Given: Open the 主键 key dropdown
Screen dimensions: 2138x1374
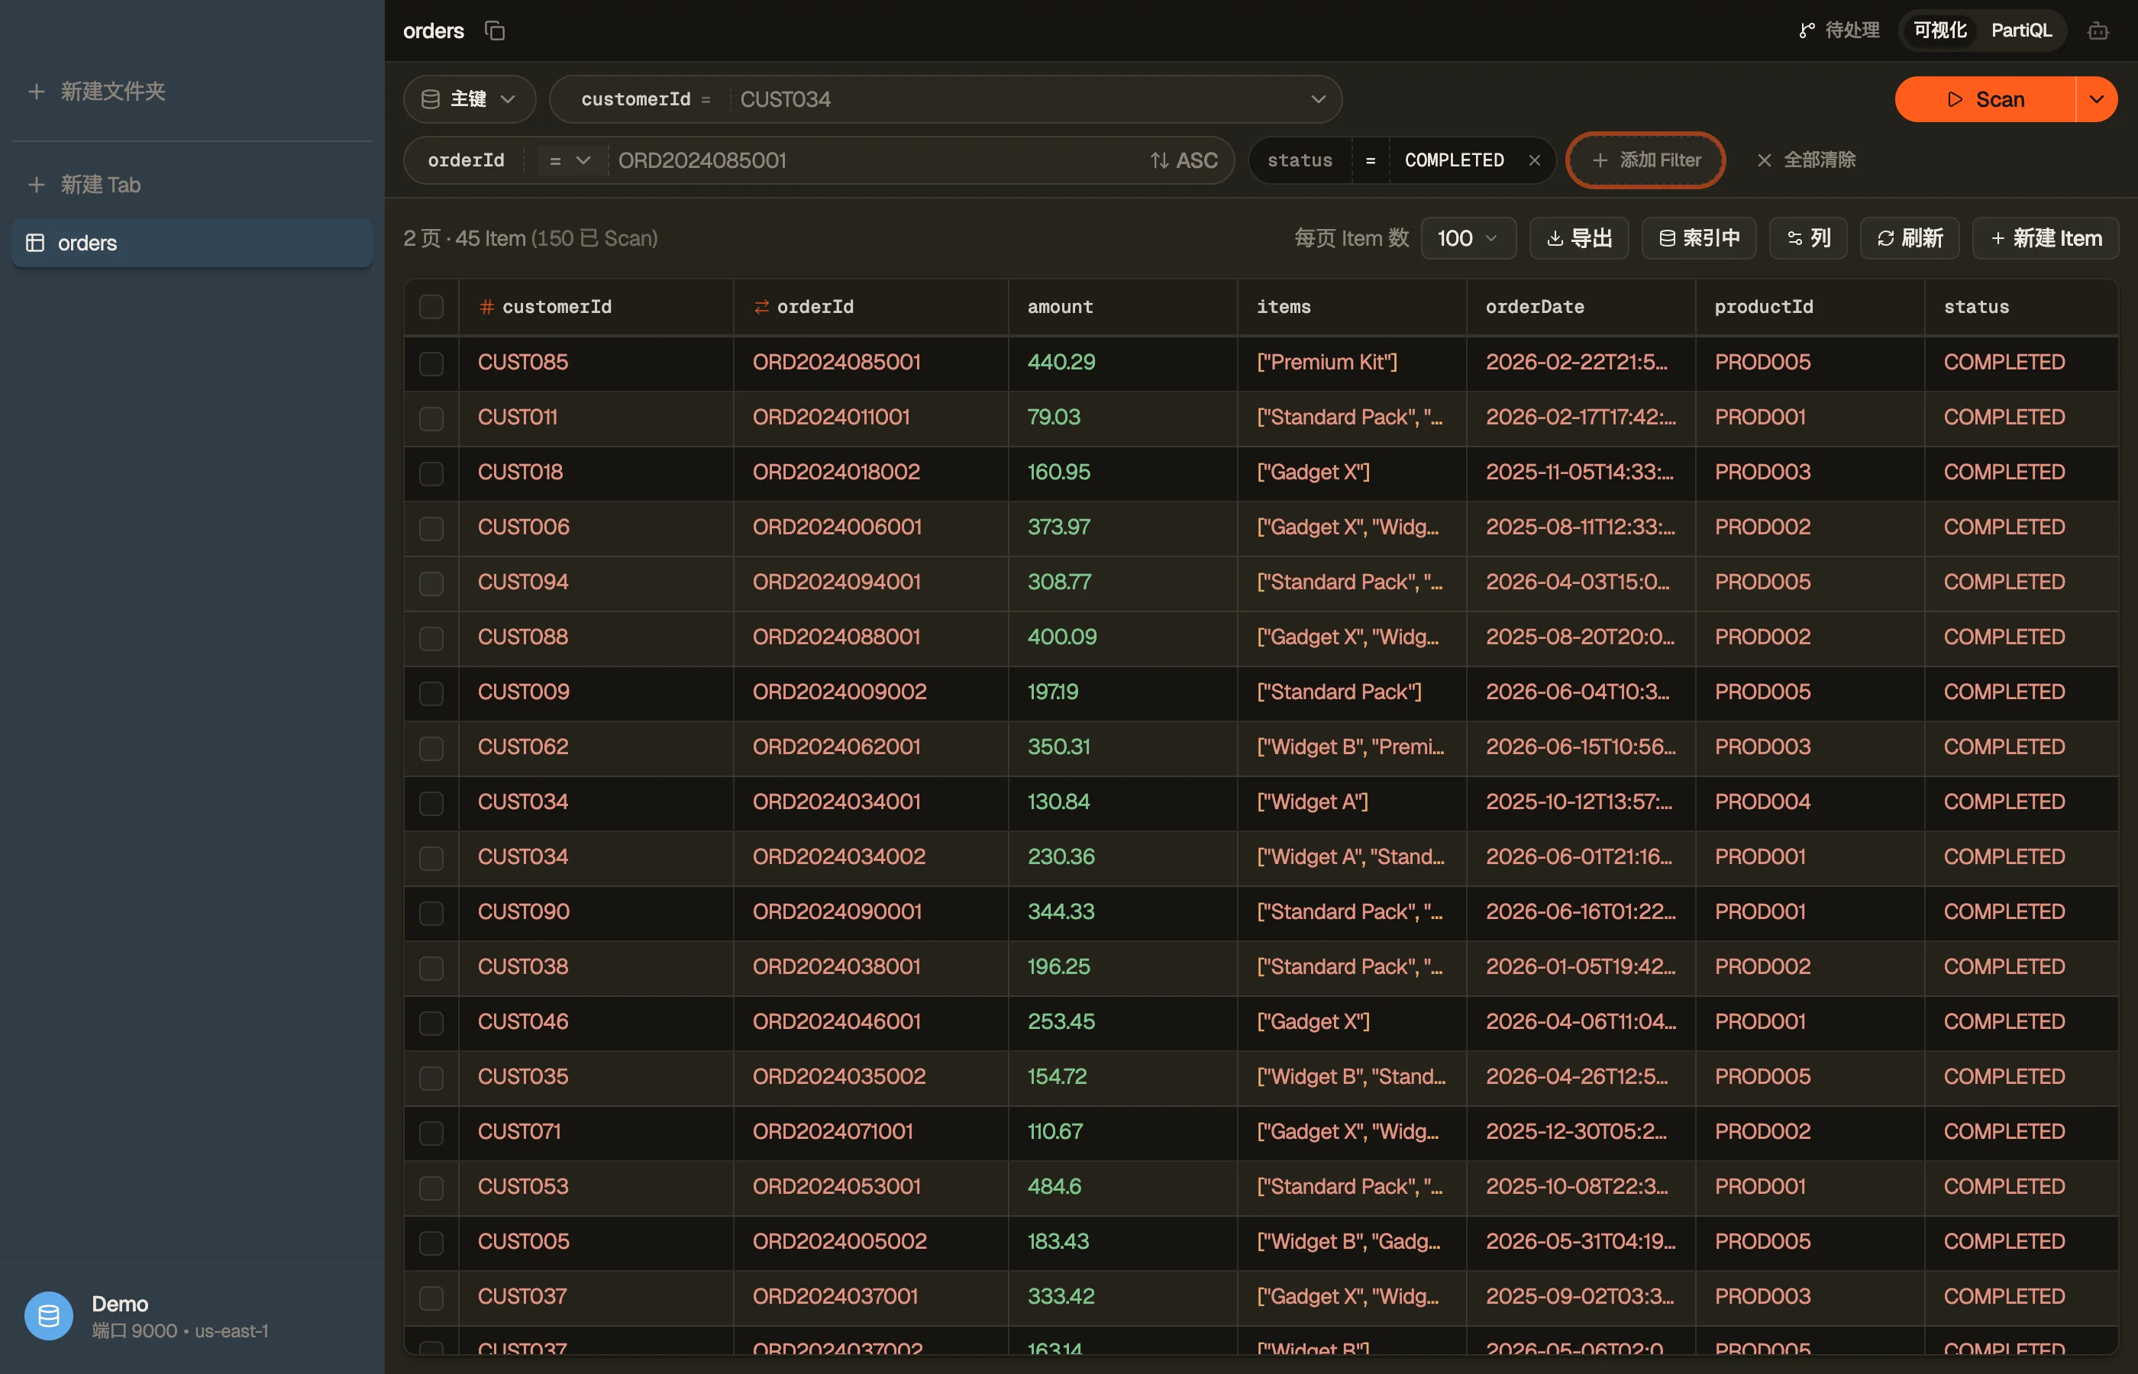Looking at the screenshot, I should [470, 99].
